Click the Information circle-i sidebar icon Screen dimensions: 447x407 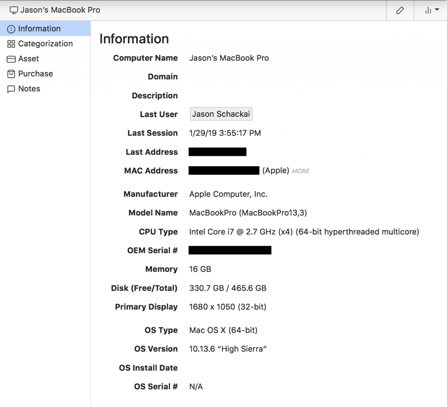11,29
